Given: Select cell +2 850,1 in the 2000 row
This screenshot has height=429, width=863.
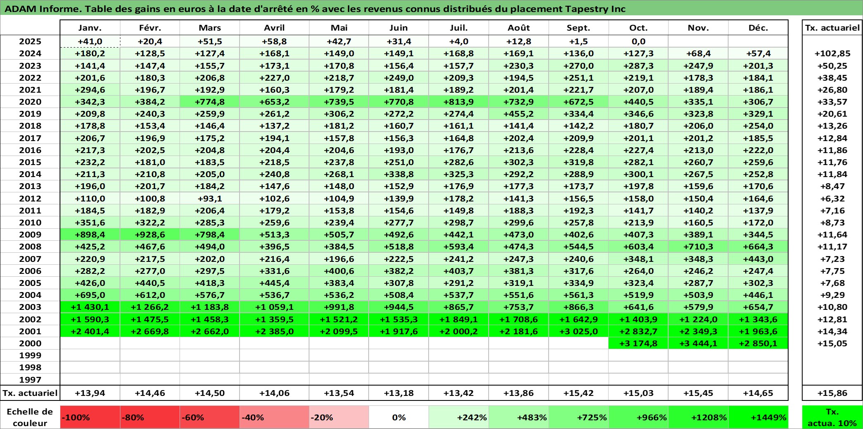Looking at the screenshot, I should coord(758,343).
